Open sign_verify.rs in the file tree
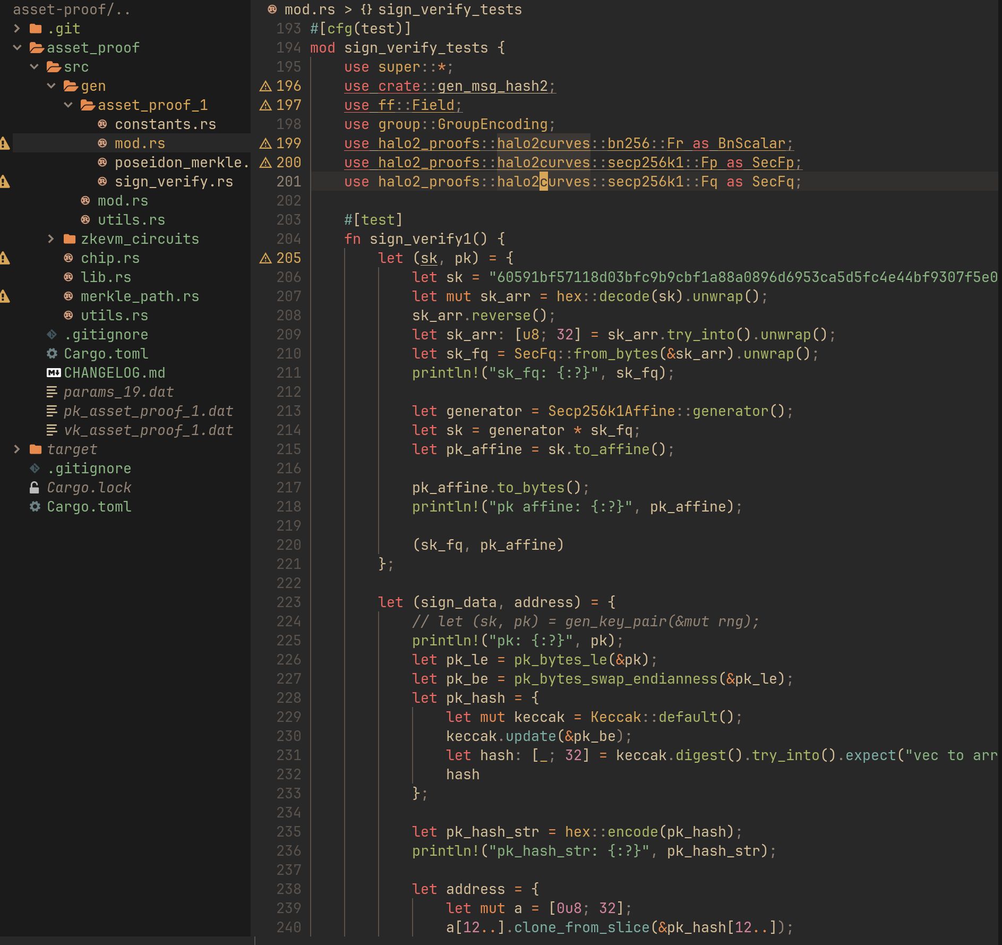This screenshot has width=1002, height=945. click(174, 182)
